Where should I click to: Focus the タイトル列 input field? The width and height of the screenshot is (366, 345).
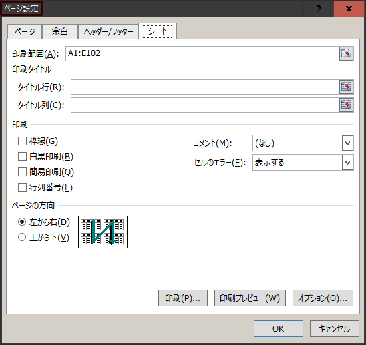pos(205,105)
